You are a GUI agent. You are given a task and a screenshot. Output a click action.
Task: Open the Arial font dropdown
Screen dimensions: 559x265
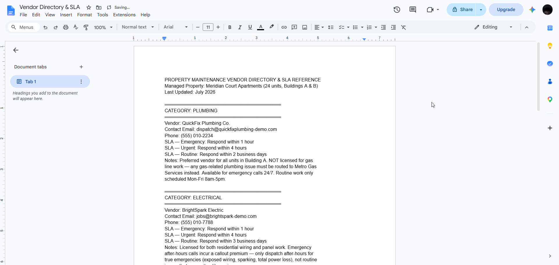(176, 27)
